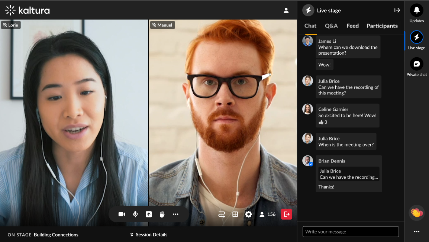
Task: Open the grid view layout icon
Action: click(235, 214)
